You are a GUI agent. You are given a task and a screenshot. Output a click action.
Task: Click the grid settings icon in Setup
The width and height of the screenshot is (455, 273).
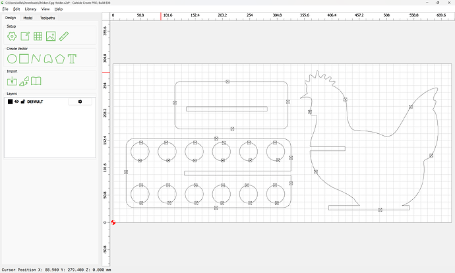[38, 36]
